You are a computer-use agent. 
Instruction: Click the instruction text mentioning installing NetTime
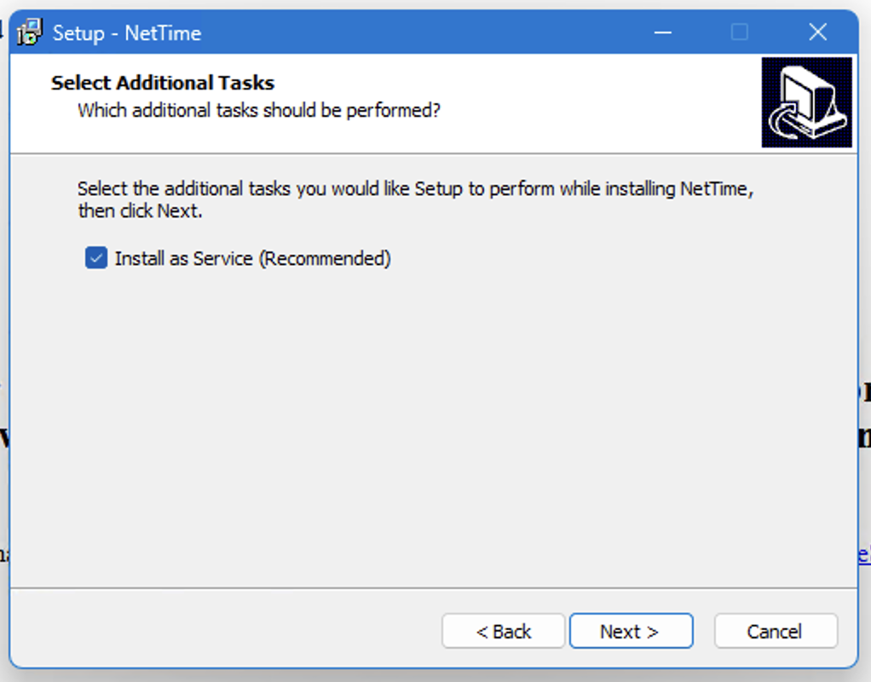pyautogui.click(x=416, y=189)
